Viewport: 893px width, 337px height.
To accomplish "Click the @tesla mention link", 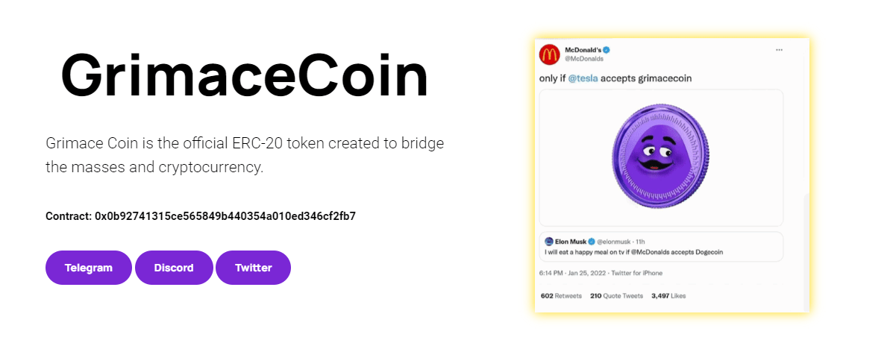I will (x=586, y=78).
